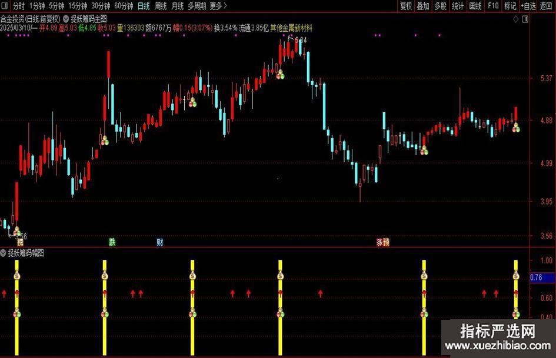Click the red 涨 event marker
The height and width of the screenshot is (358, 556).
379,242
